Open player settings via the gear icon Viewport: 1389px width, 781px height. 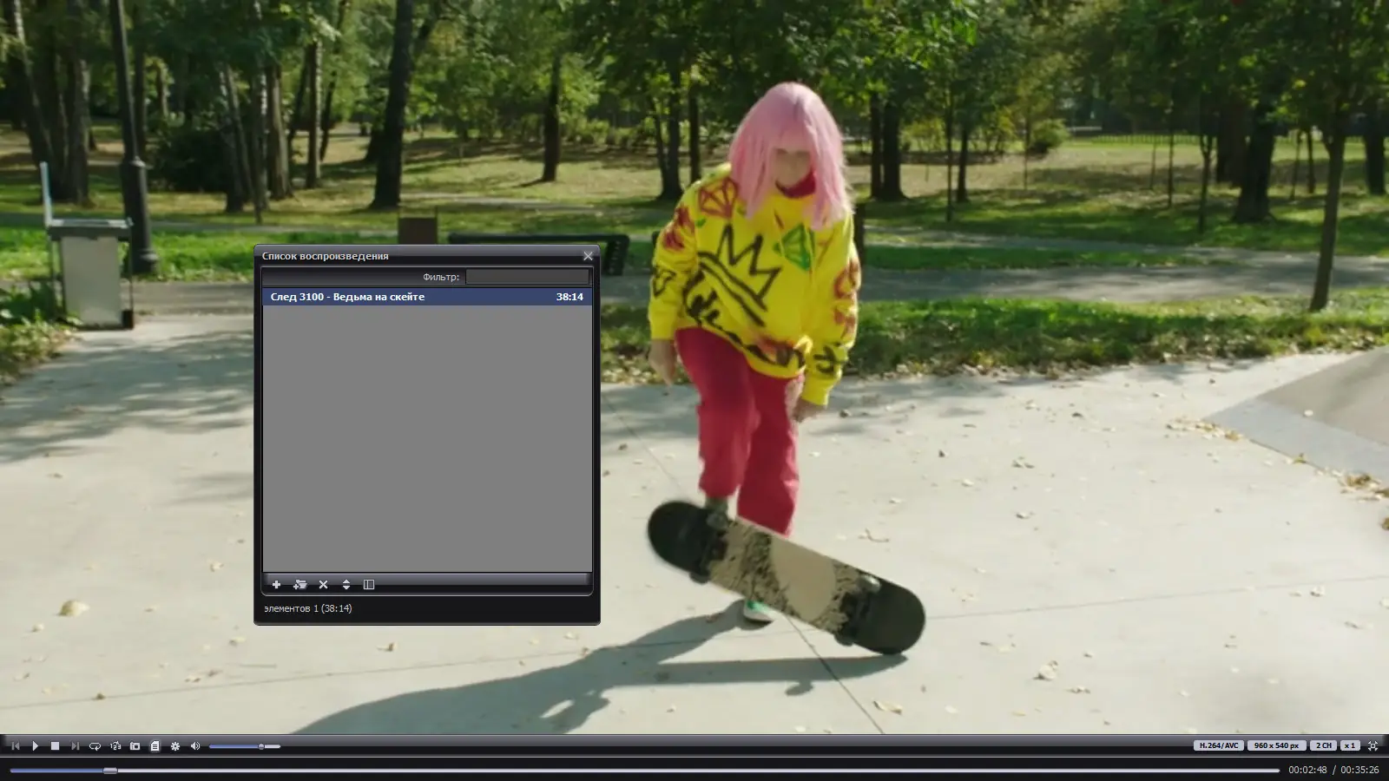(175, 745)
